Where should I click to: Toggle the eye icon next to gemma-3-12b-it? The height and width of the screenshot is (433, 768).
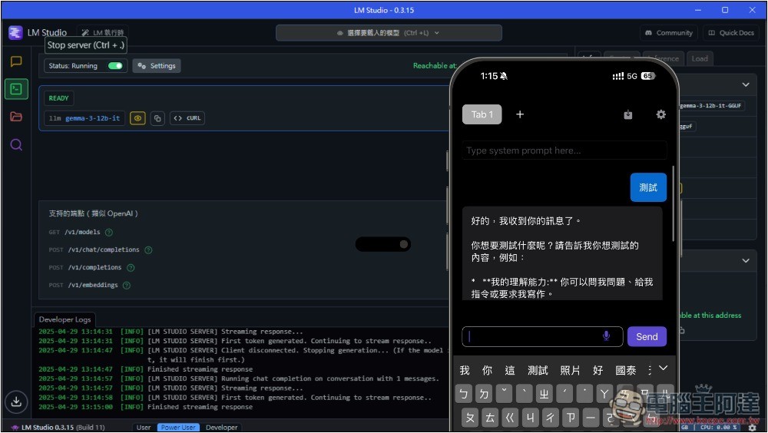point(137,118)
